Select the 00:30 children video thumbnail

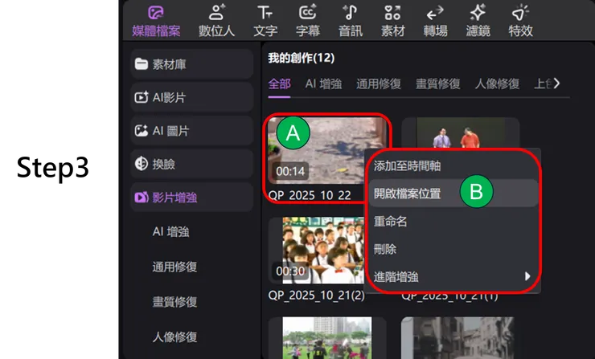[x=317, y=251]
